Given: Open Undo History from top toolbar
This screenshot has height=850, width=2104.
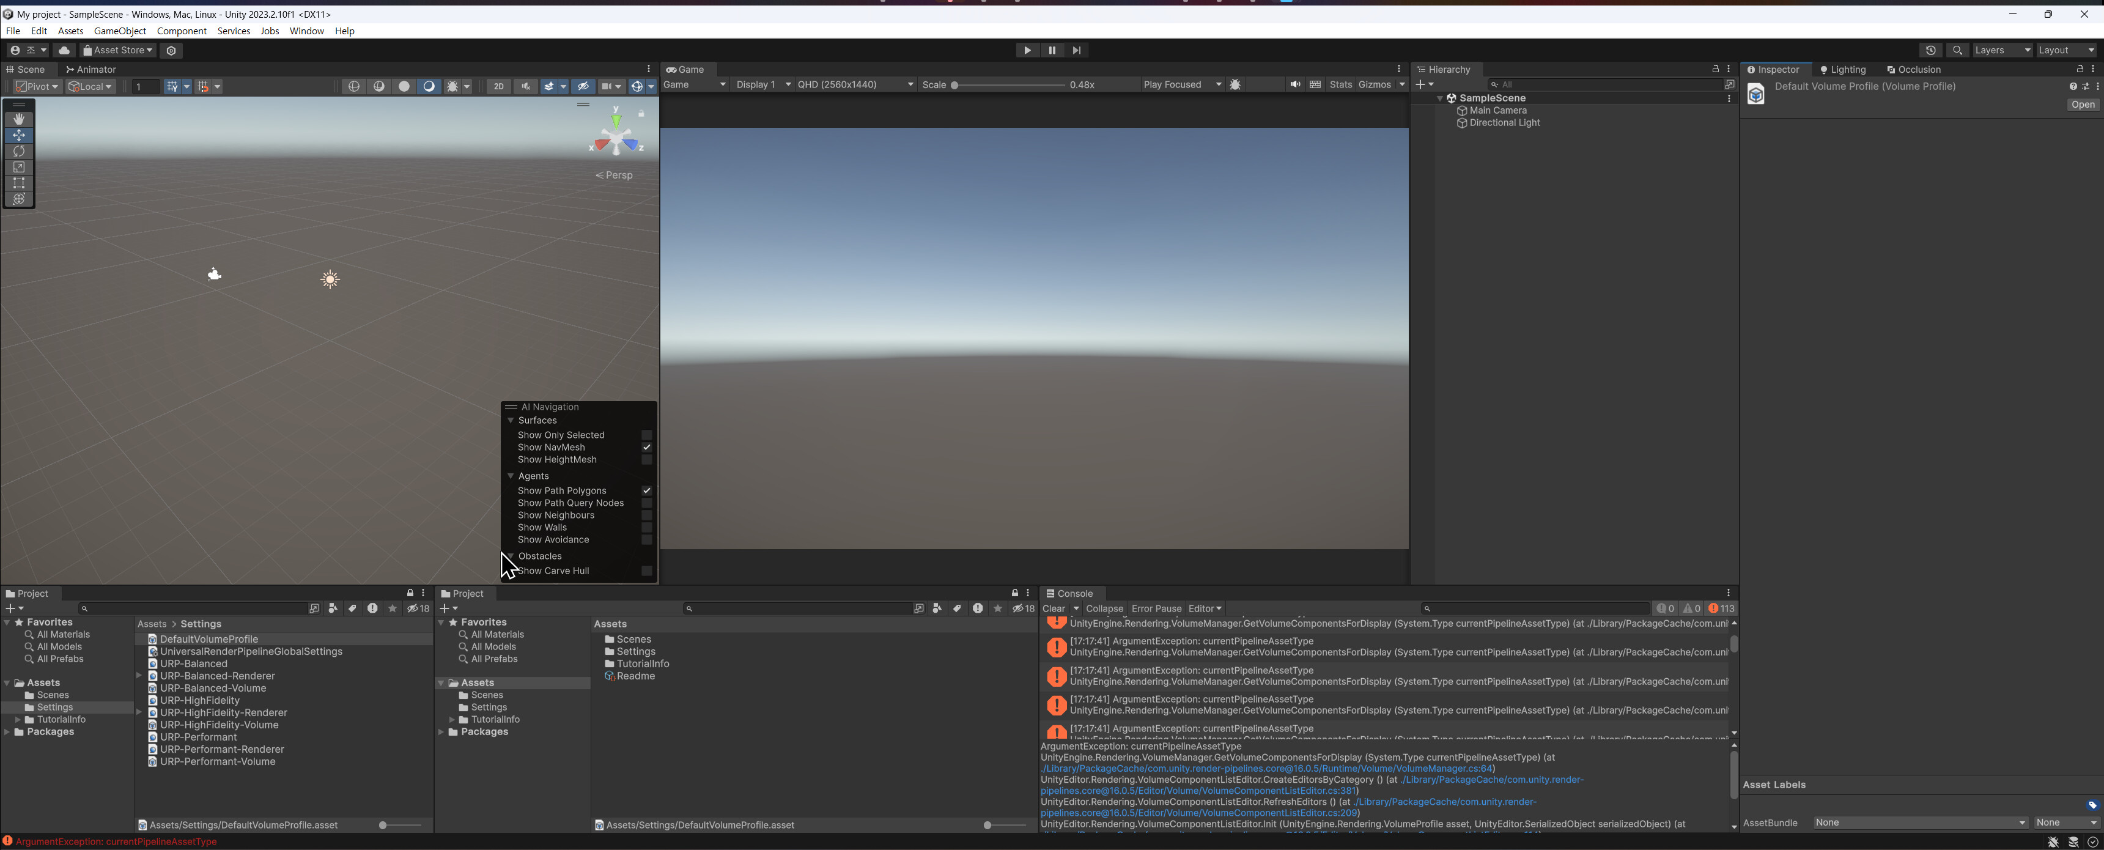Looking at the screenshot, I should [1930, 51].
